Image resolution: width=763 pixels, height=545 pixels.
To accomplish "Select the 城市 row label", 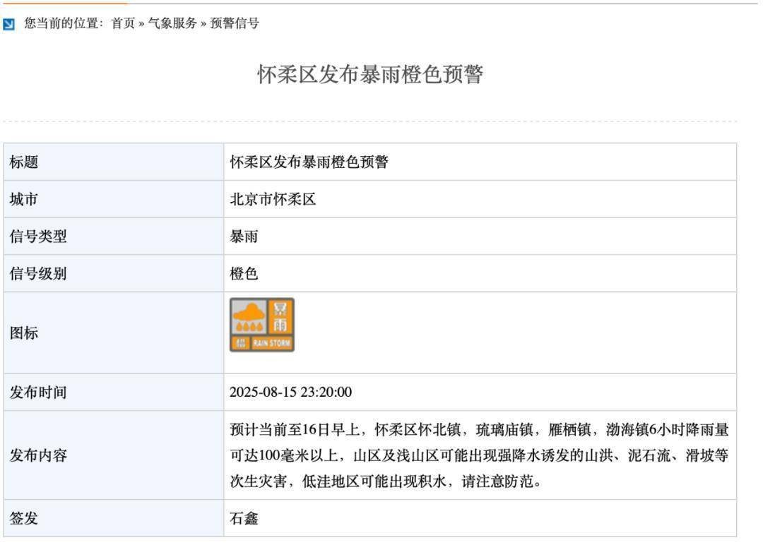I will point(24,199).
